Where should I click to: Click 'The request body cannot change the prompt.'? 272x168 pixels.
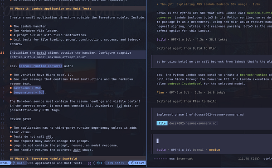tap(51, 141)
